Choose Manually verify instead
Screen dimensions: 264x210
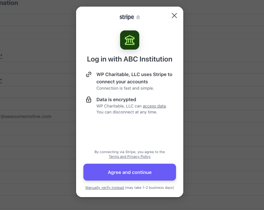pyautogui.click(x=105, y=188)
